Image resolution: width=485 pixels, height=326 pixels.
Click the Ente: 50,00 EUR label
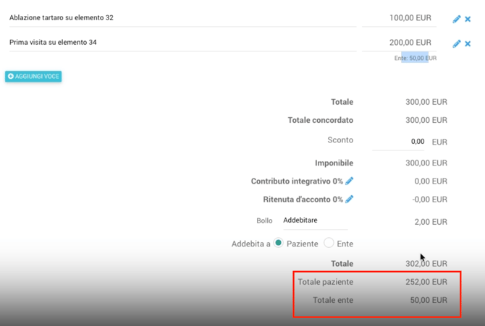[416, 58]
